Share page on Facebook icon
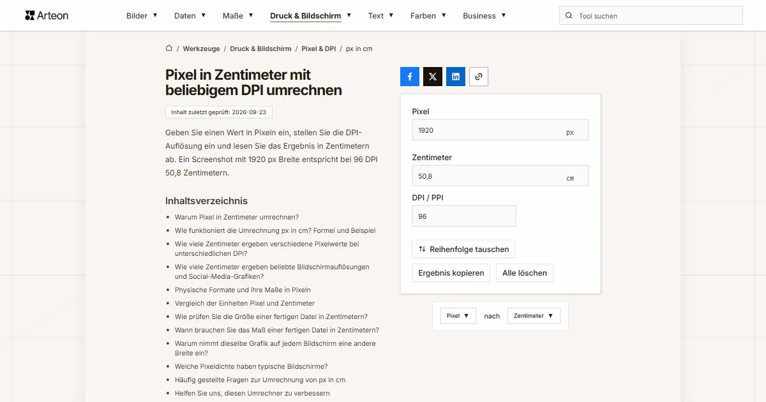Screen dimensions: 766x402 (410, 77)
